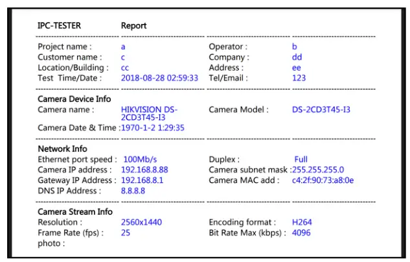Click the Bit Rate Max value 4096

click(x=301, y=233)
